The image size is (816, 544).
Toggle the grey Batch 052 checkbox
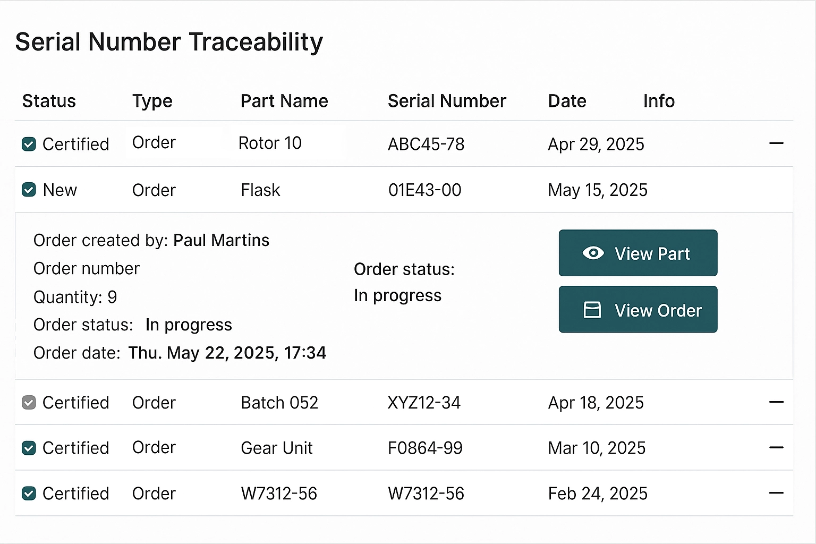pos(29,403)
